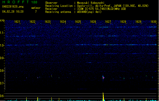This screenshot has width=159, height=101.
Task: Click the red-green echo just after 1622
Action: pos(38,78)
